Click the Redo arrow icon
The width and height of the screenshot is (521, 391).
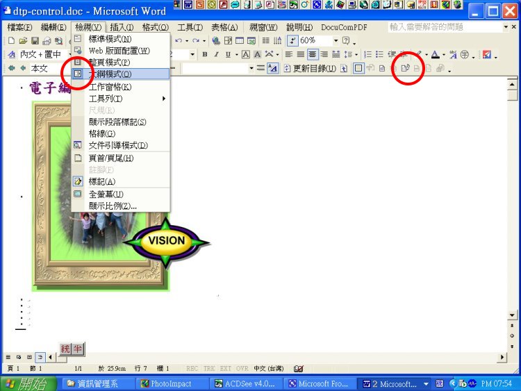pyautogui.click(x=196, y=41)
